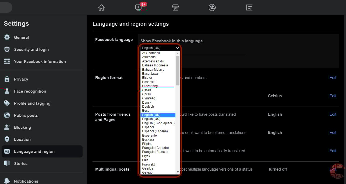Edit the Multilingual posts setting
This screenshot has width=346, height=184.
333,169
